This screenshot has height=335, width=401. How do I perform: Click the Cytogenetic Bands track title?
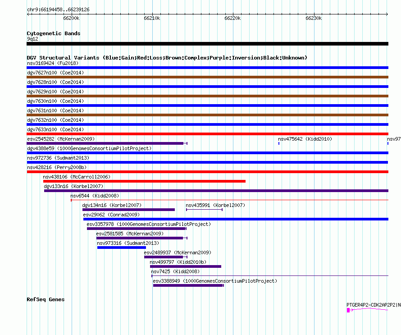54,33
